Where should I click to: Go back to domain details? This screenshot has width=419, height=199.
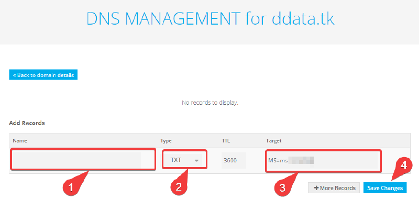click(x=43, y=75)
